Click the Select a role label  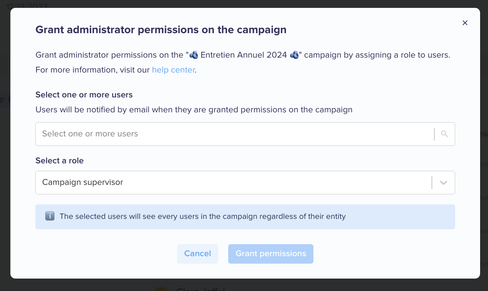click(x=59, y=161)
